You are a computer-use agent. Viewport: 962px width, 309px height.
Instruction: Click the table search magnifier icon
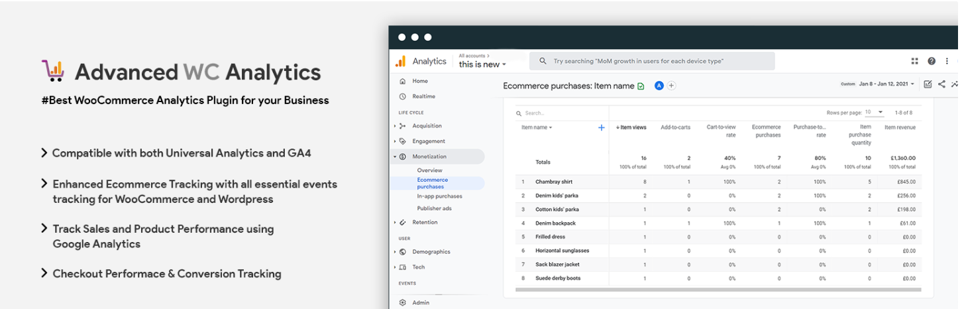(519, 113)
